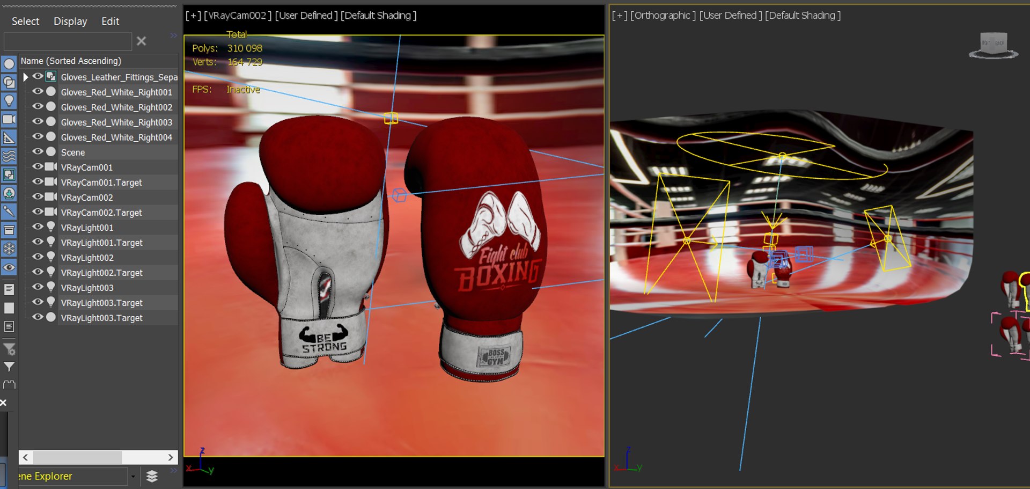Viewport: 1030px width, 489px height.
Task: Click the Display None blank square icon
Action: 9,308
